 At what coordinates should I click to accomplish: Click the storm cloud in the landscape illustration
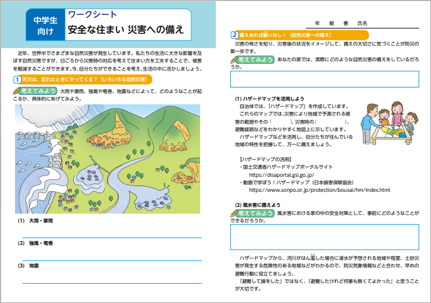[39, 117]
